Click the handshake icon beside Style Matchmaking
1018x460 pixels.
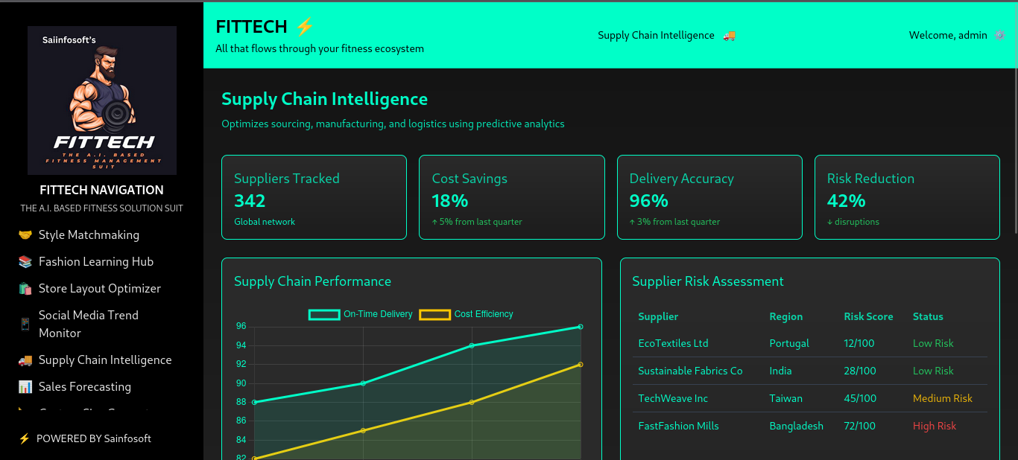pos(25,235)
